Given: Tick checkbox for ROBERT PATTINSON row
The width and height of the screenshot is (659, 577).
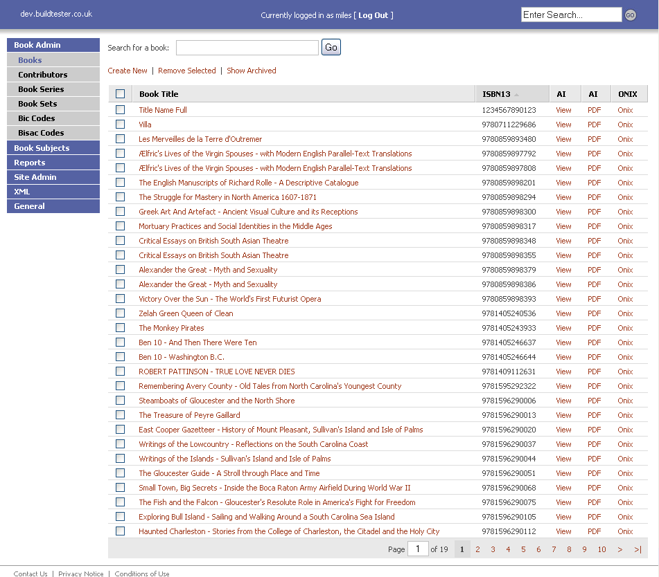Looking at the screenshot, I should tap(120, 371).
